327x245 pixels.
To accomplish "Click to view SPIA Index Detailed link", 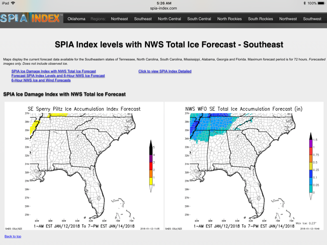I will pyautogui.click(x=165, y=71).
